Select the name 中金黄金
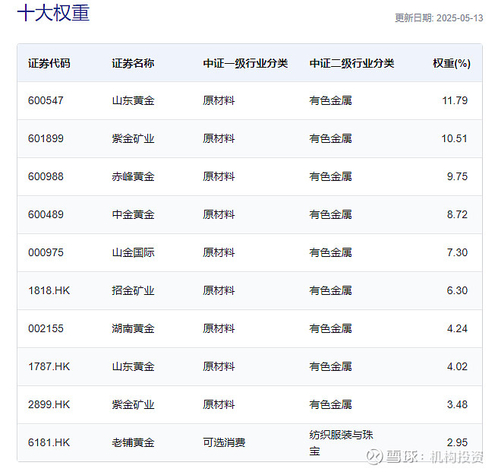The image size is (498, 472). click(x=133, y=214)
